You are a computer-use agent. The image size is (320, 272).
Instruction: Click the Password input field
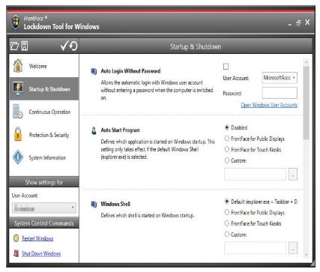click(280, 93)
